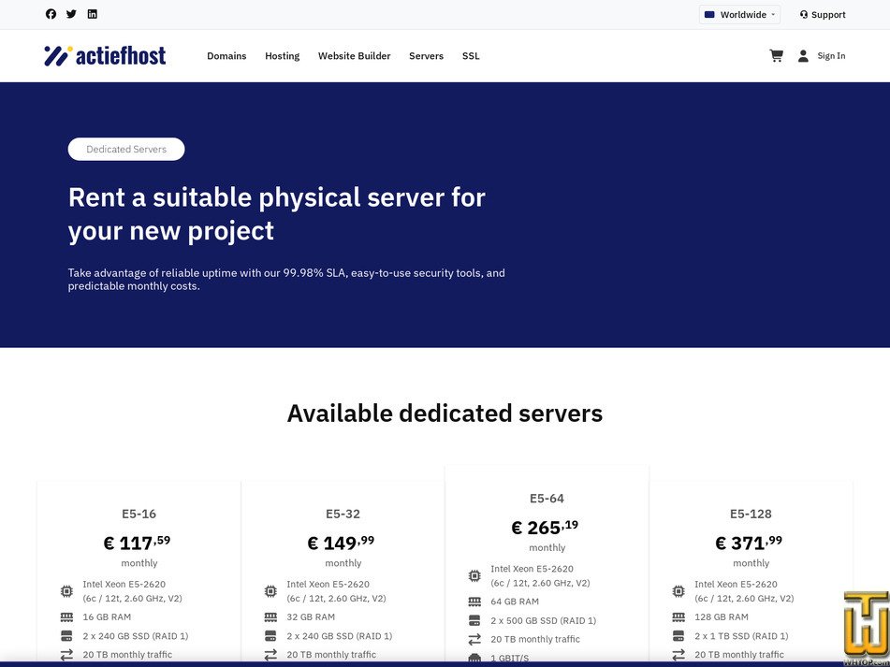This screenshot has height=667, width=890.
Task: Open the Domains menu
Action: 226,55
